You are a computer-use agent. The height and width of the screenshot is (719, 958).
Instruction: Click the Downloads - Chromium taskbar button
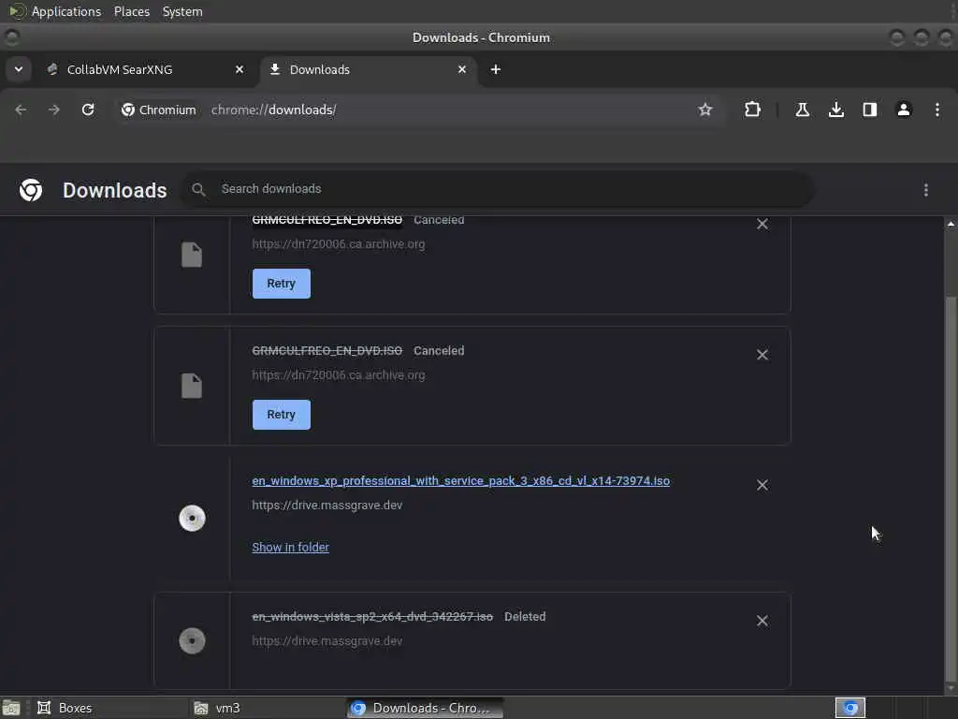[x=426, y=708]
